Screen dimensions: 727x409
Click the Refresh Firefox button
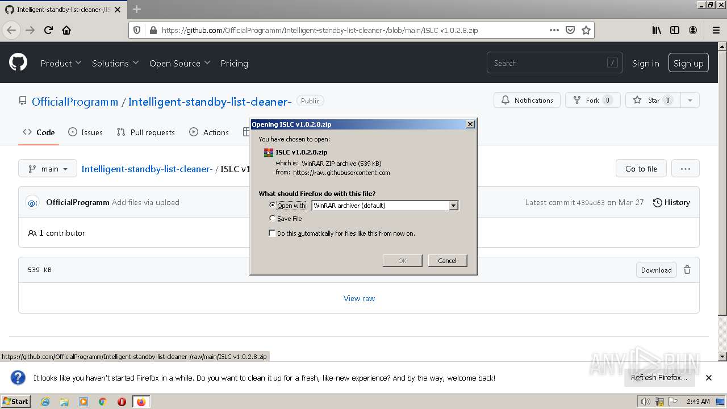pyautogui.click(x=659, y=377)
